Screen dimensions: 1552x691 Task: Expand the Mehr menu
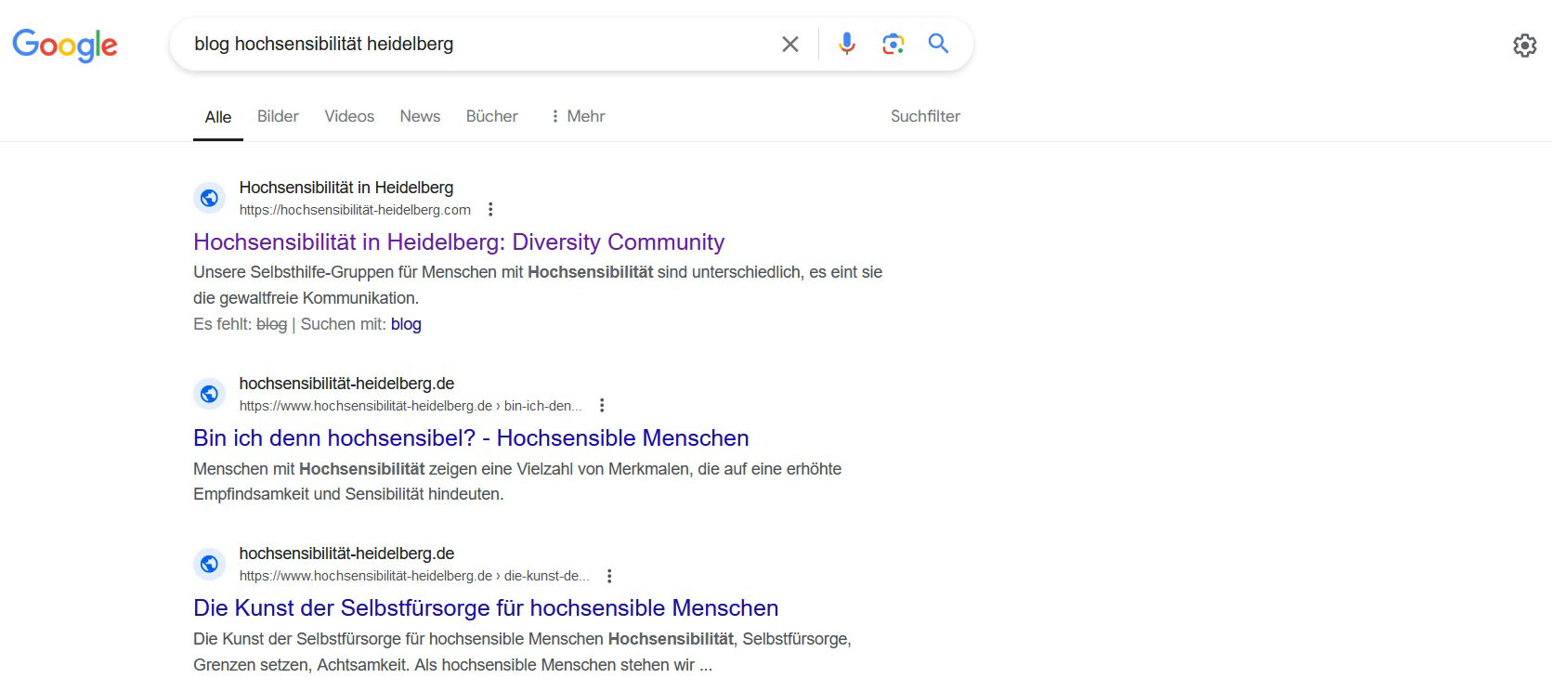[577, 116]
